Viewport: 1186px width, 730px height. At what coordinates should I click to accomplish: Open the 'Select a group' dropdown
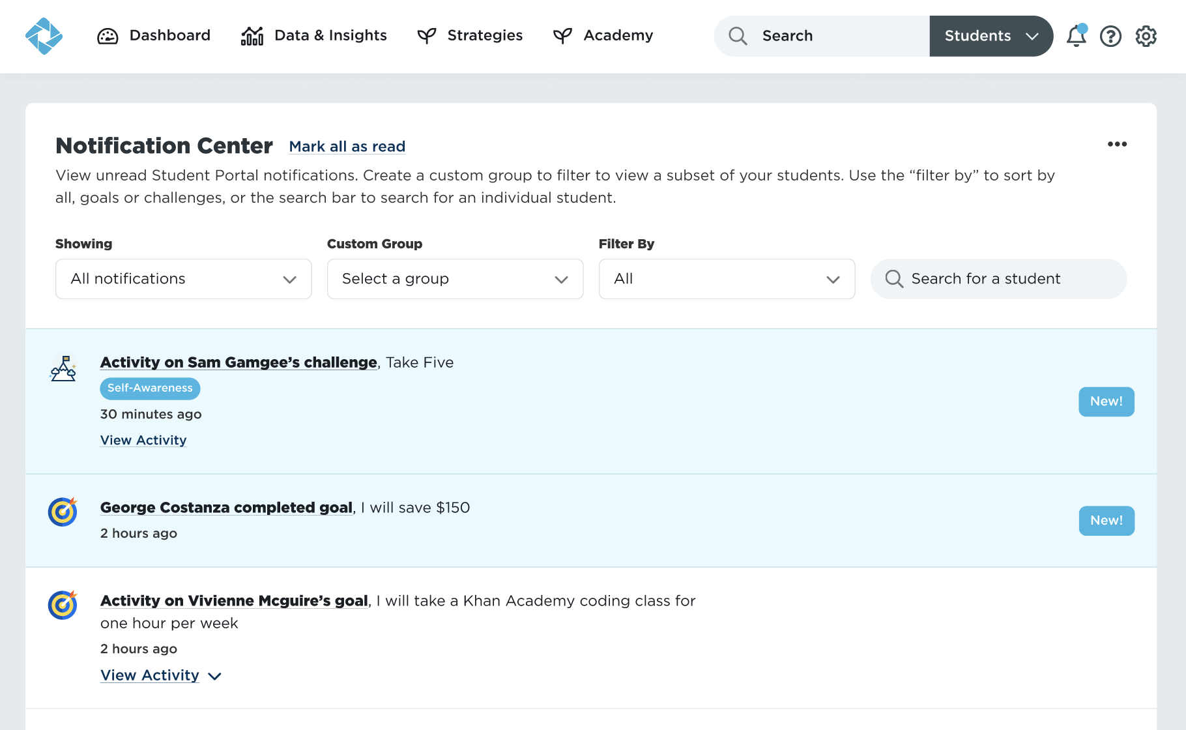[x=455, y=279]
